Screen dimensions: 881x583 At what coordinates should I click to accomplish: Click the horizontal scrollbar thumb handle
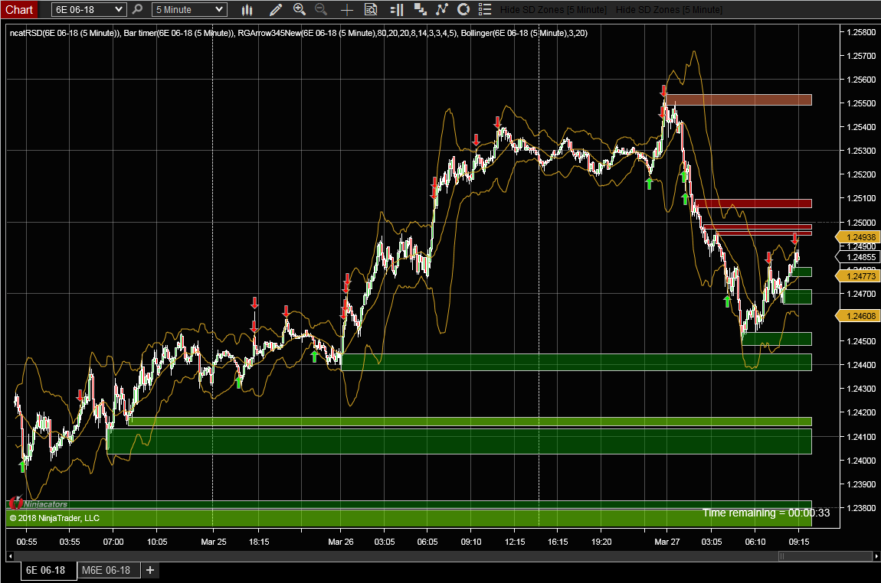825,556
